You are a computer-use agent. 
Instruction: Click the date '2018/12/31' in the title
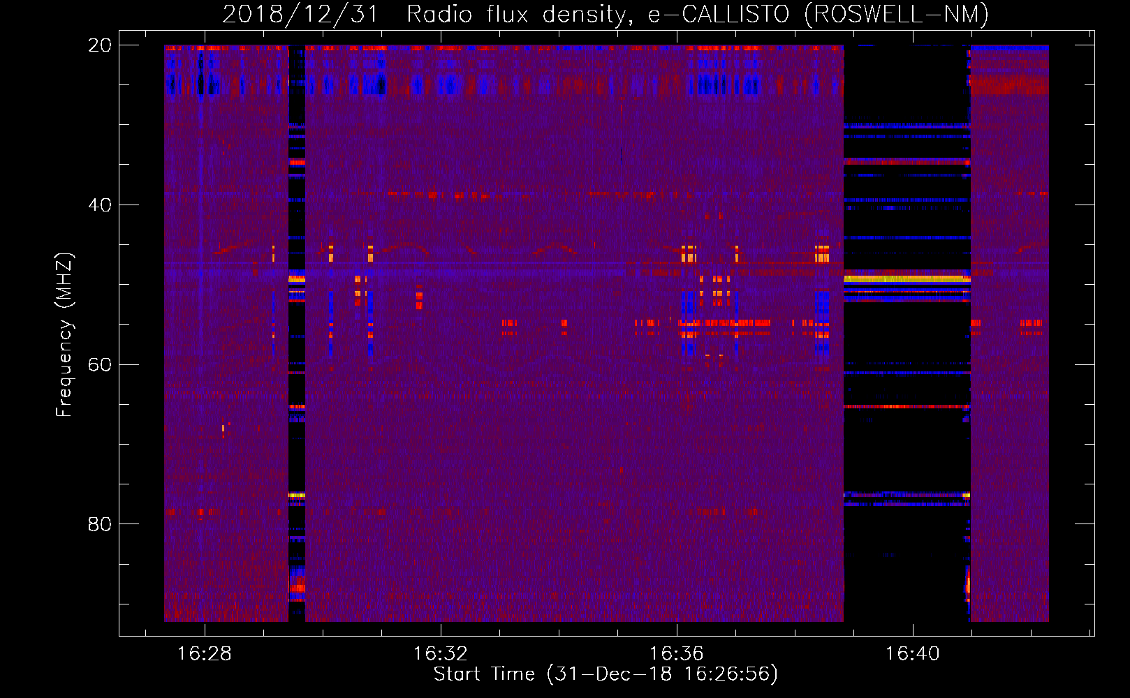(x=300, y=14)
